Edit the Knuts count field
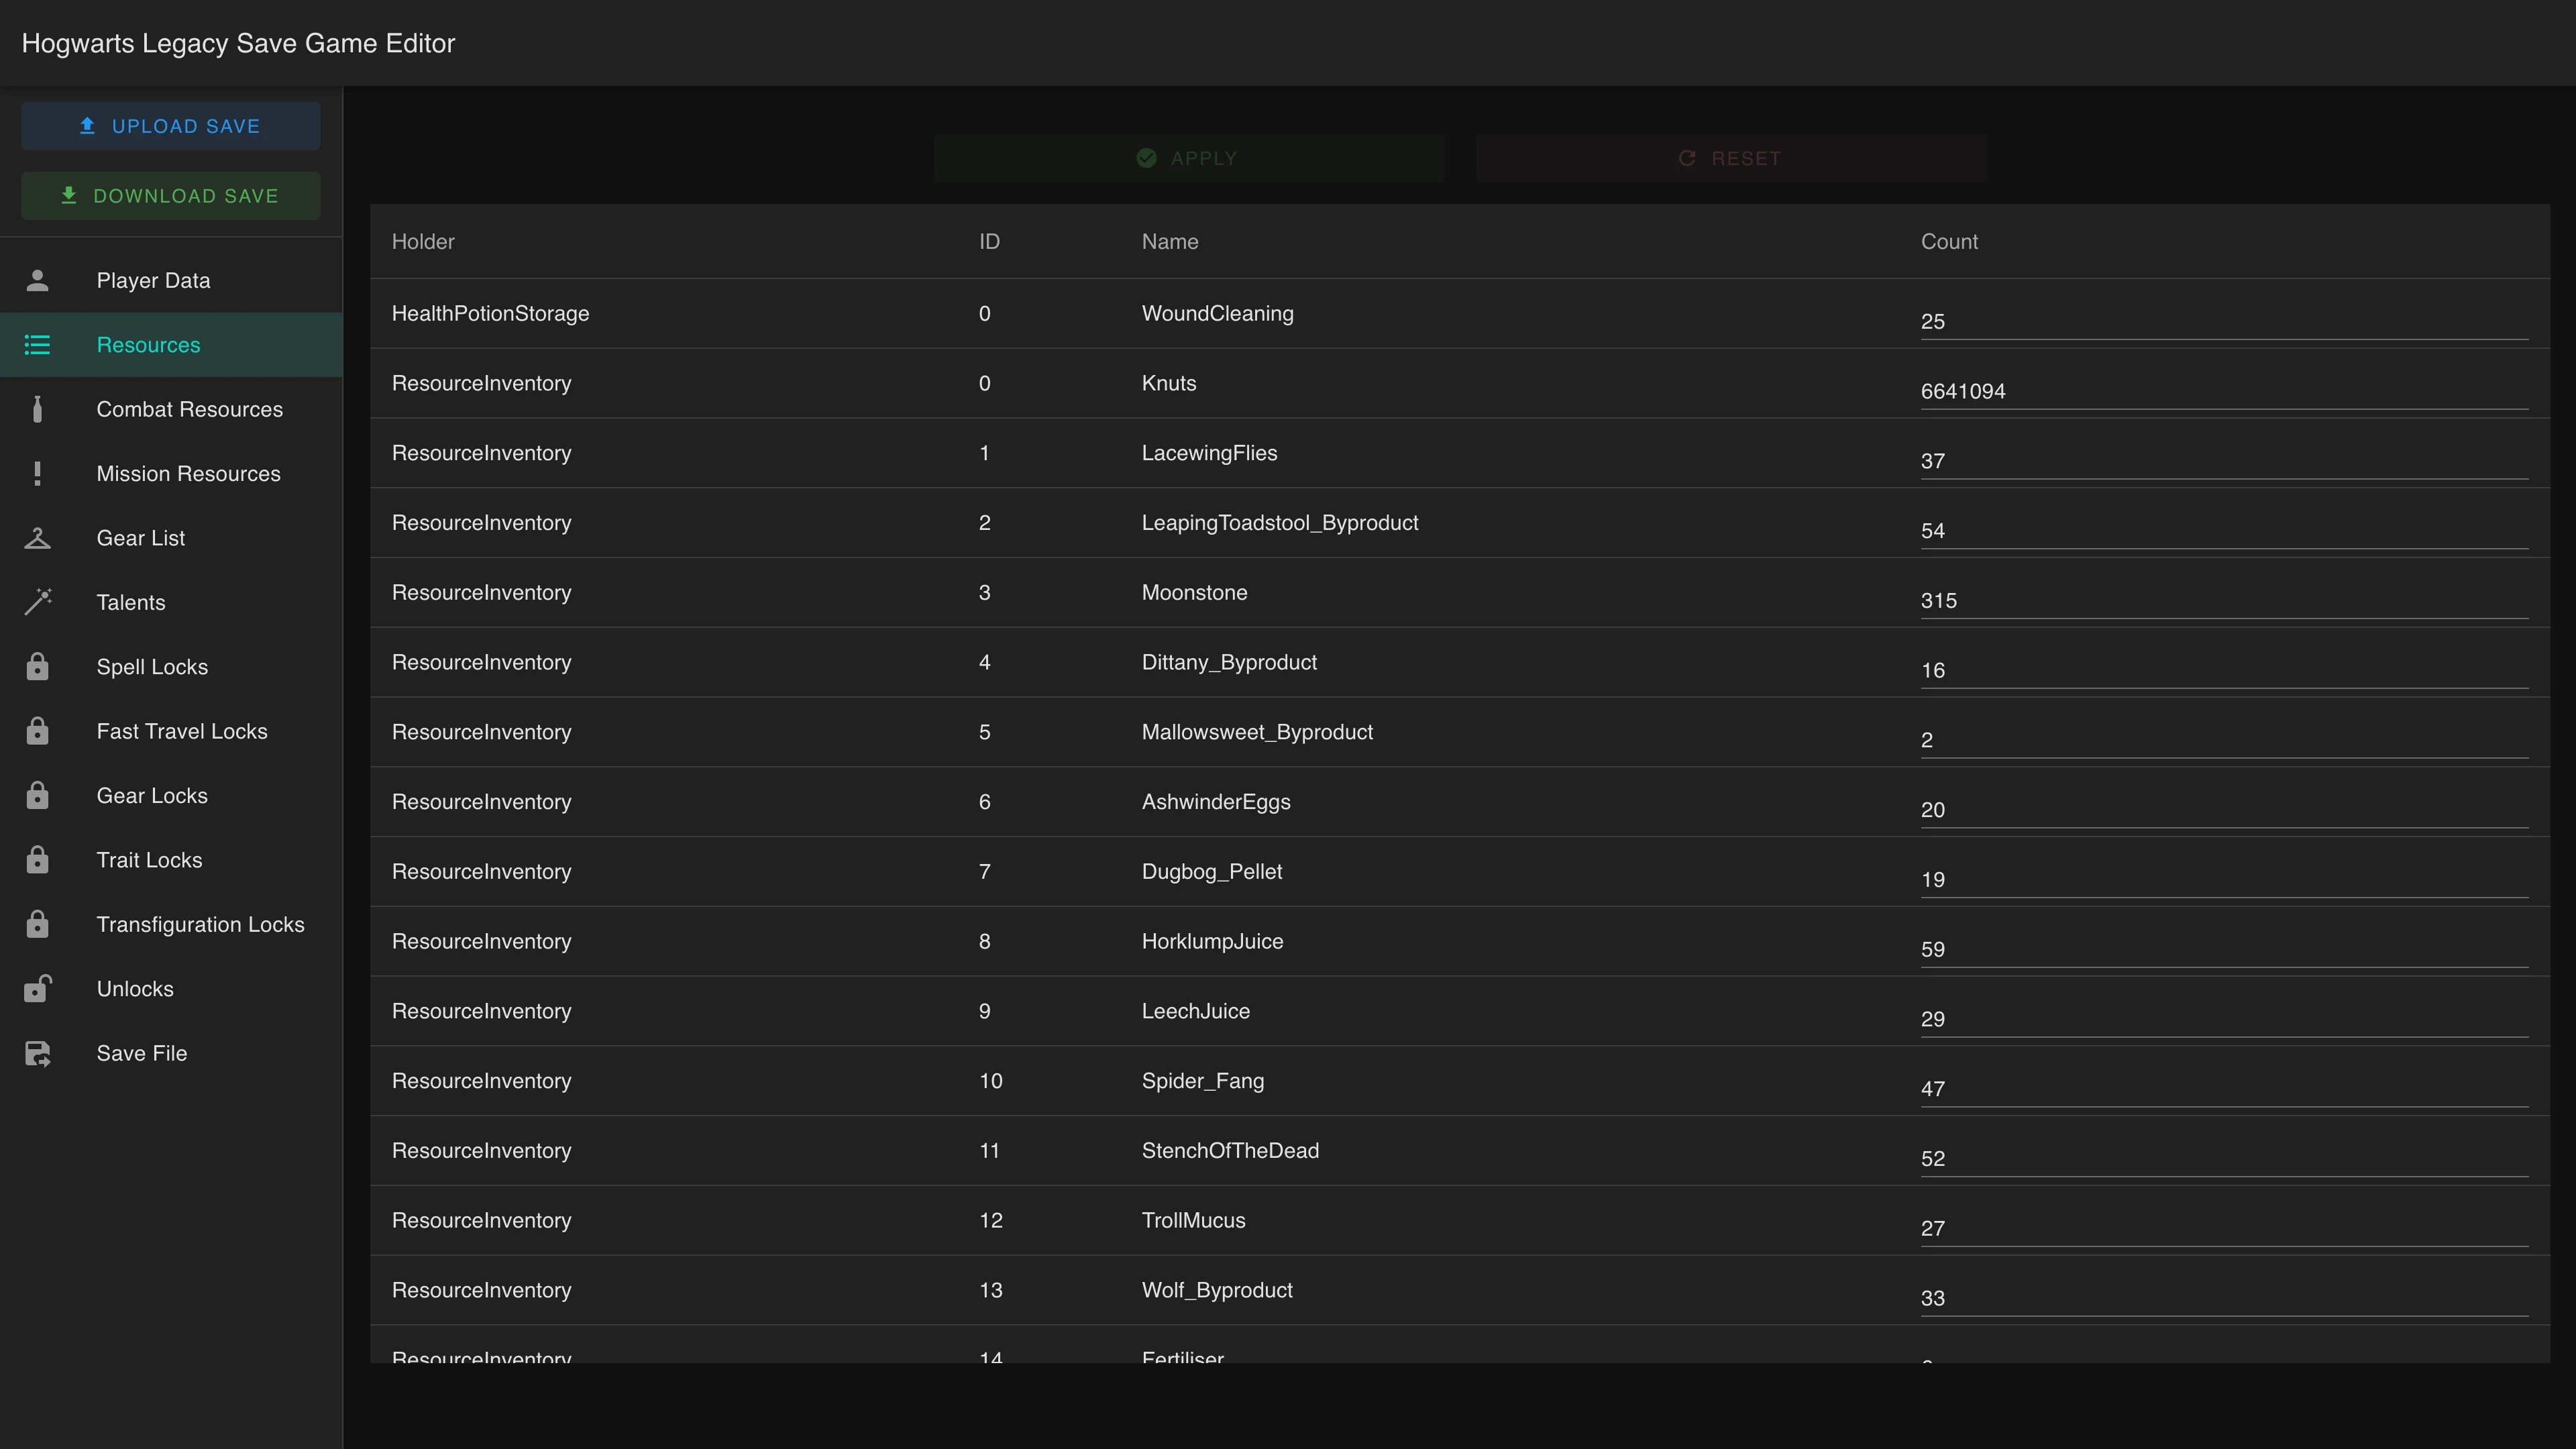 [x=2224, y=392]
